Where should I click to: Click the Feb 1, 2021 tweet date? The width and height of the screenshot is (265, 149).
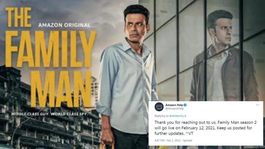(x=173, y=140)
